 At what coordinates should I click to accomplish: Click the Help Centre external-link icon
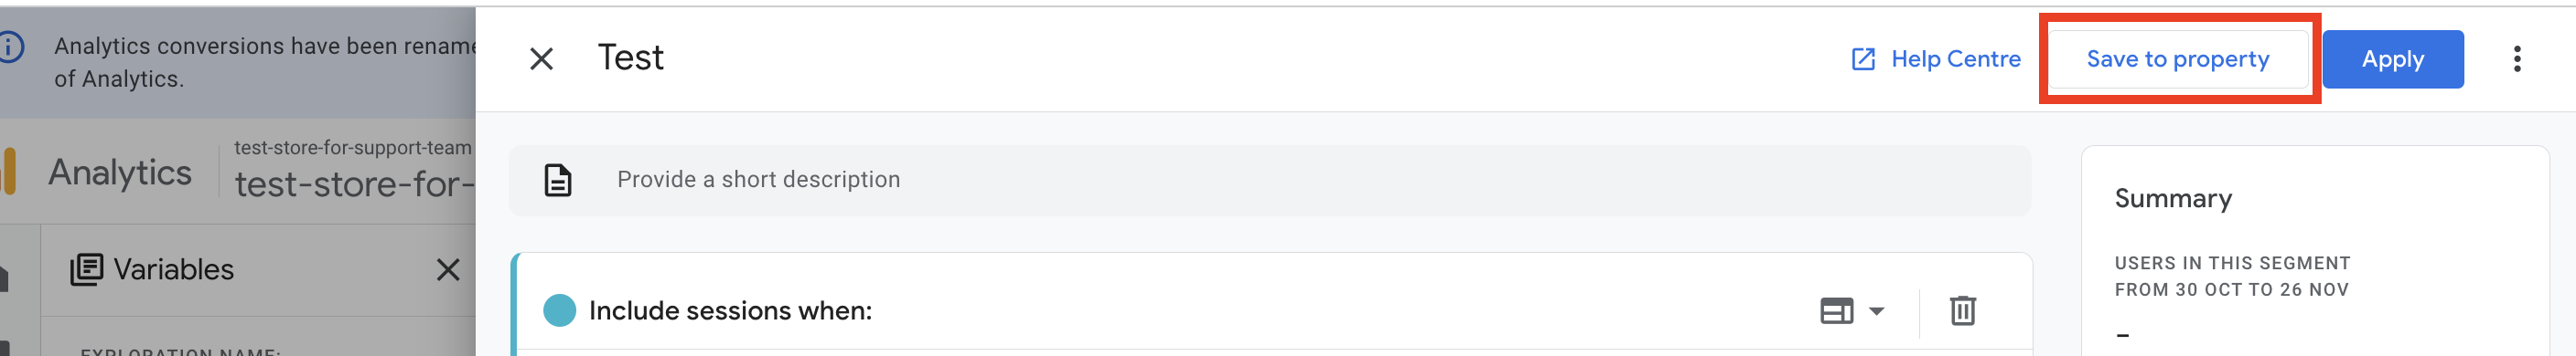pyautogui.click(x=1863, y=58)
